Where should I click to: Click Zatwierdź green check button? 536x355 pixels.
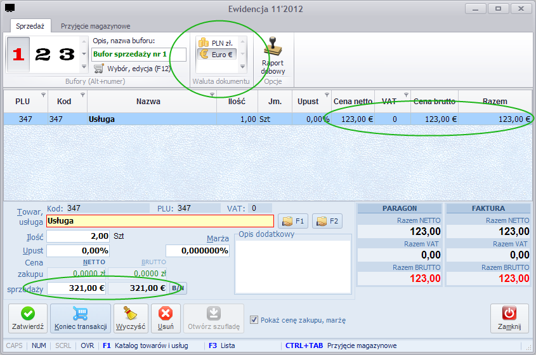pyautogui.click(x=28, y=318)
